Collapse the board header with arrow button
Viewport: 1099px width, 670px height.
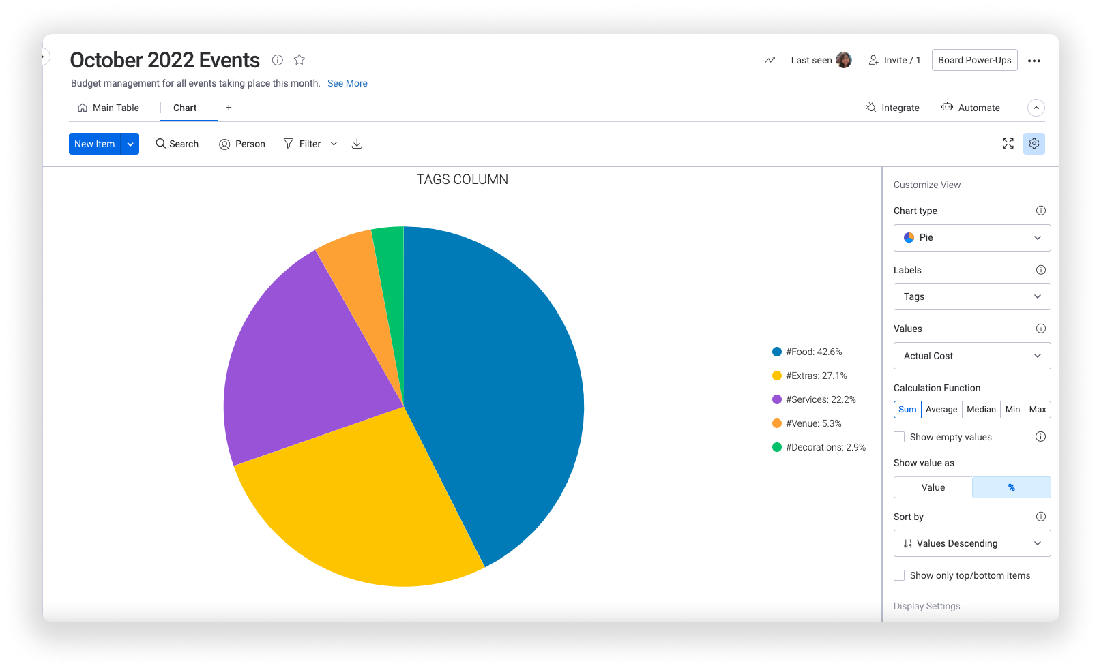click(x=1036, y=108)
